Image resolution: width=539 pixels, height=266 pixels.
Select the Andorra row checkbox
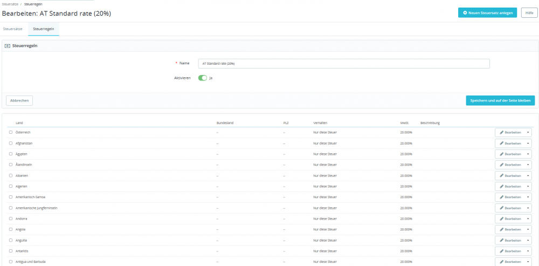coord(11,219)
